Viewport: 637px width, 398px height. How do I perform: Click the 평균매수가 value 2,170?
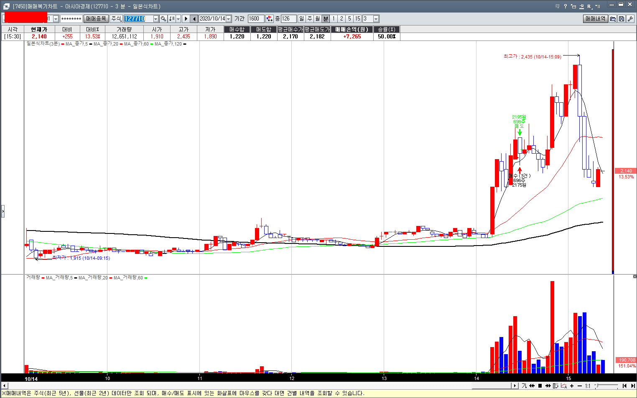[x=290, y=37]
